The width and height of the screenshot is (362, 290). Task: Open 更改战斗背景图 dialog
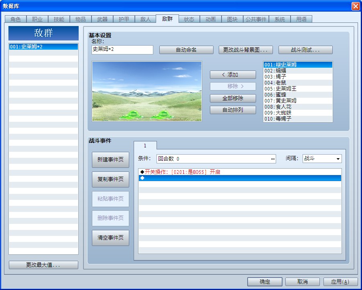pyautogui.click(x=246, y=50)
